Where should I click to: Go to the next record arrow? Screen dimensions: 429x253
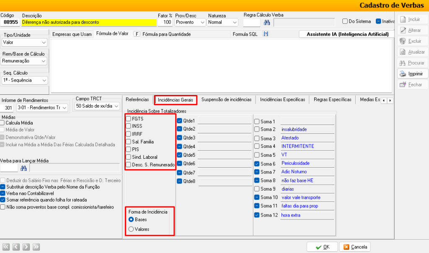click(x=26, y=247)
